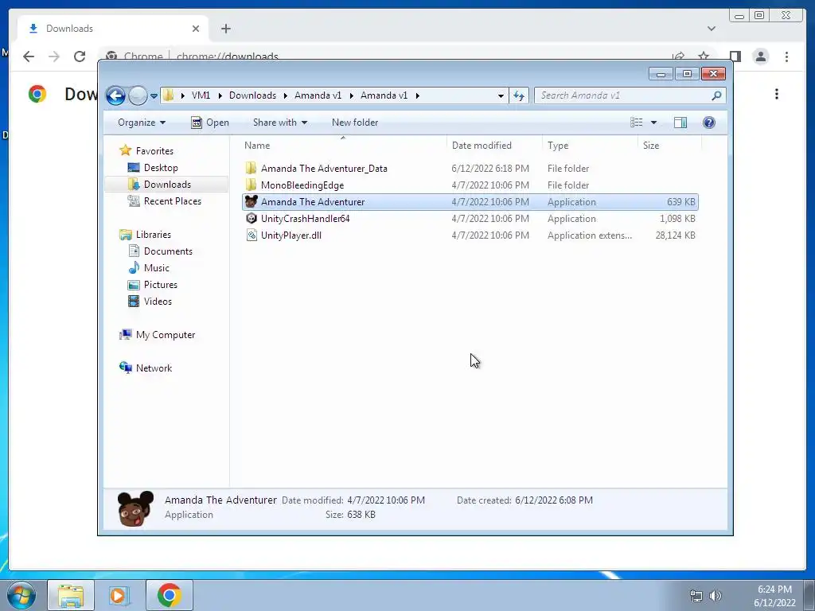Open Windows Explorer from the taskbar

[x=71, y=595]
